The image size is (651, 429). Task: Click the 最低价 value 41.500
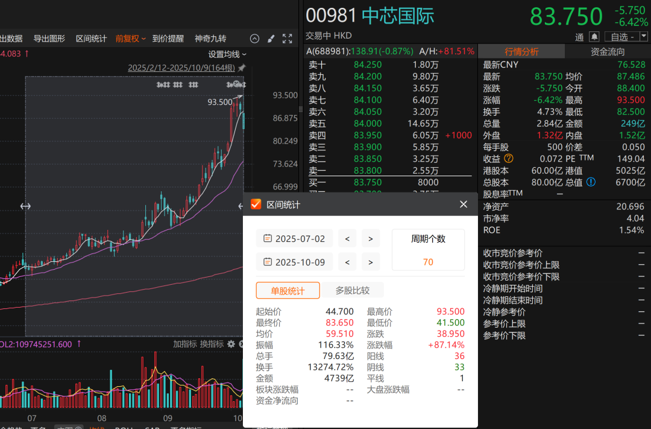(x=450, y=323)
